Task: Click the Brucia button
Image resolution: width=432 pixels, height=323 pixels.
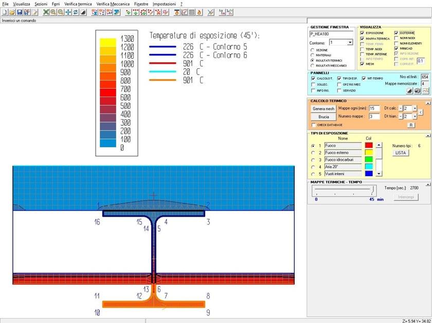Action: pos(323,117)
